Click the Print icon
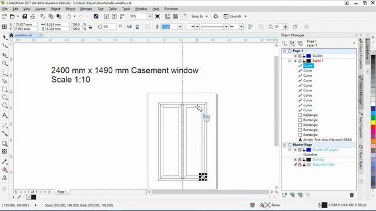The image size is (376, 211). (33, 16)
